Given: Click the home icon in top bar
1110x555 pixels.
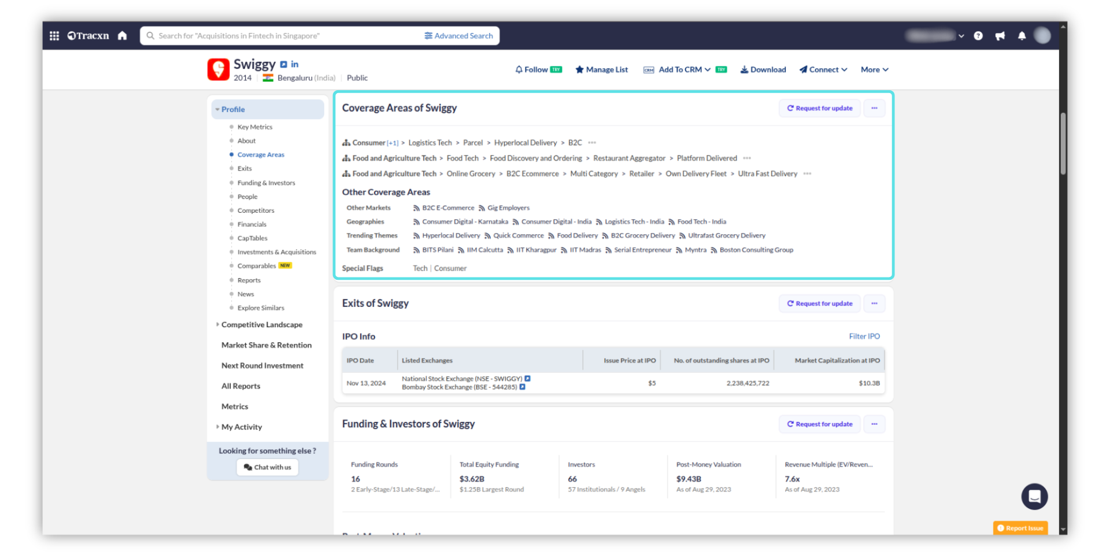Looking at the screenshot, I should coord(122,36).
